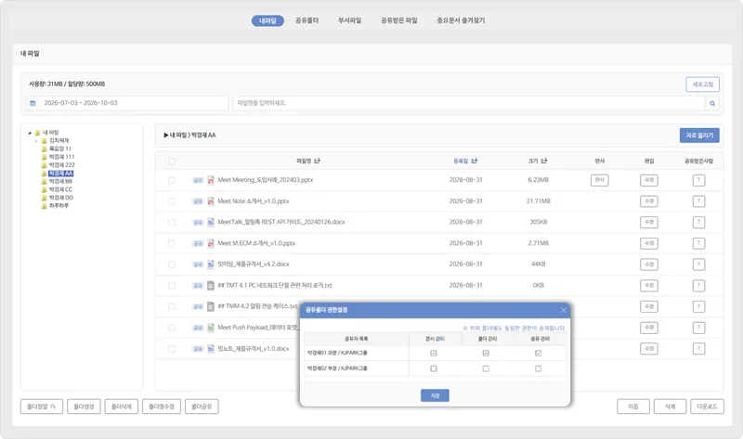Open file Meet M.ECM 소개서_v1.0.pptx
This screenshot has width=743, height=439.
256,243
